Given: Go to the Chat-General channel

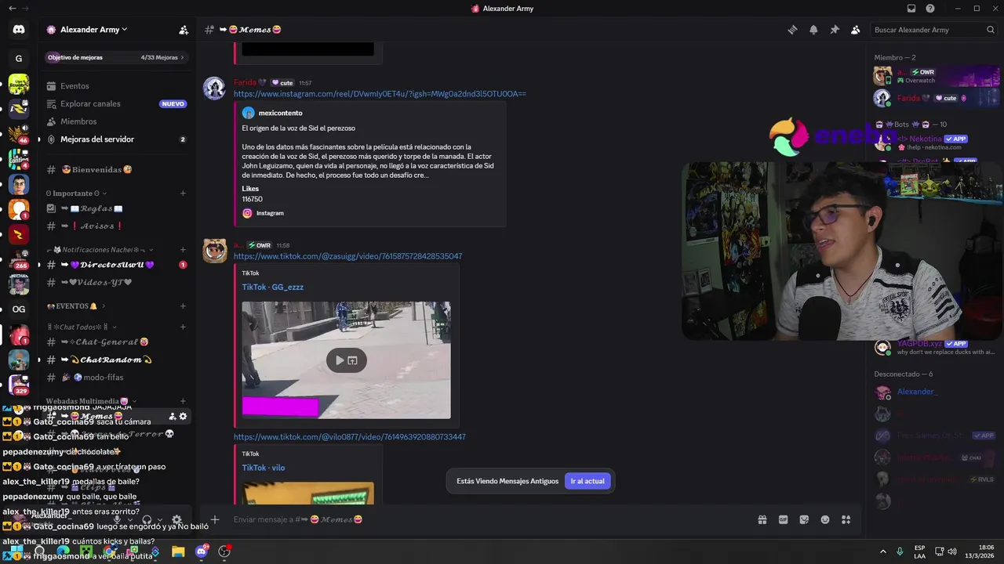Looking at the screenshot, I should point(116,342).
